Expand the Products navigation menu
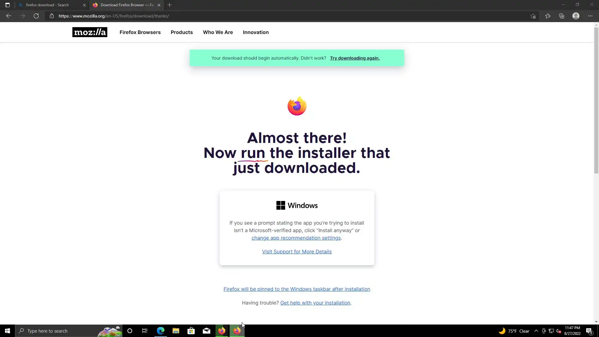The height and width of the screenshot is (337, 599). [182, 32]
